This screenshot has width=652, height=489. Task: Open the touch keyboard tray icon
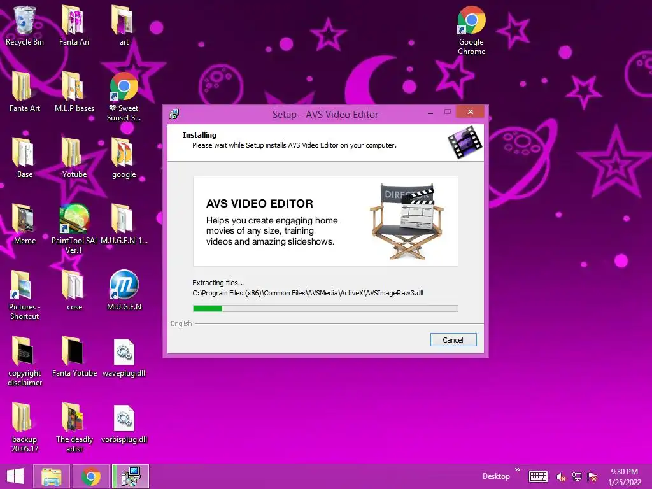coord(538,476)
